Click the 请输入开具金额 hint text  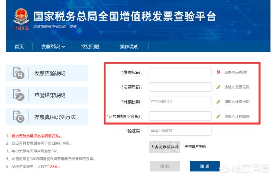[x=237, y=116]
